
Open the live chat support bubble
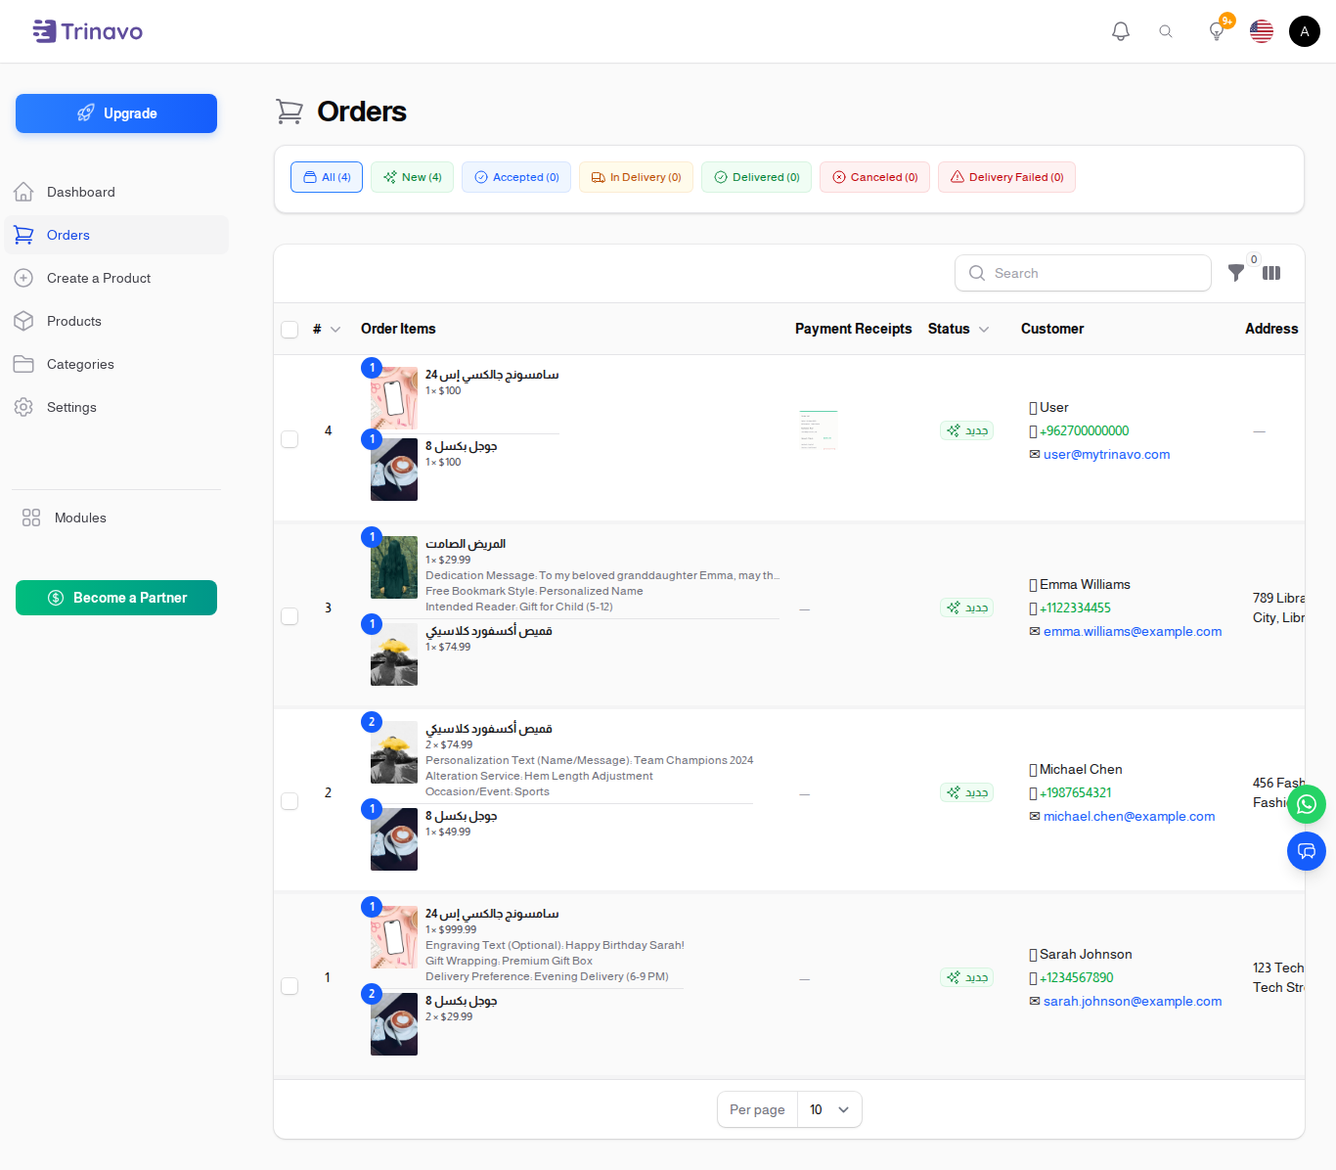click(x=1307, y=851)
